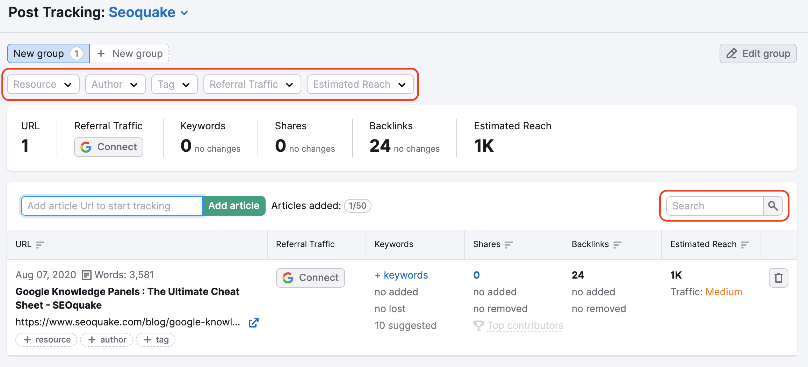Click the articles added 1/50 counter

358,206
